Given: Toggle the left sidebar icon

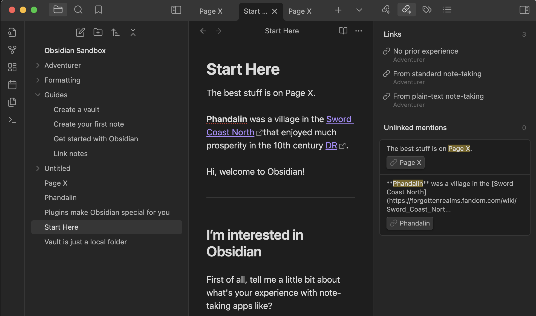Looking at the screenshot, I should click(176, 10).
